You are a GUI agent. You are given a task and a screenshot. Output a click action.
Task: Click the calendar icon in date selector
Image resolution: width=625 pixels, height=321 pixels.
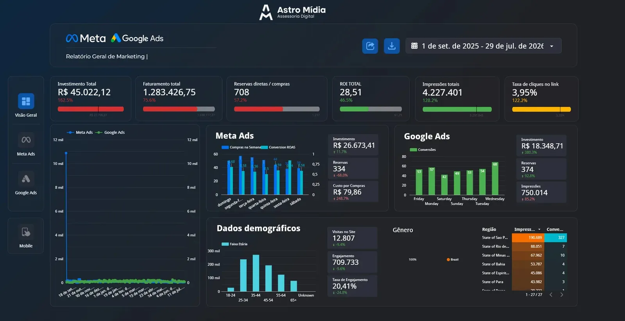[414, 46]
